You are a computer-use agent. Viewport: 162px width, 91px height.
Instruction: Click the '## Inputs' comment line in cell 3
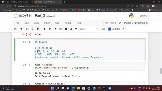click(41, 42)
